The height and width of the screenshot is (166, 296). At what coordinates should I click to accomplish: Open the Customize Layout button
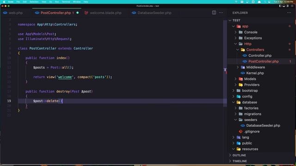pos(292,6)
